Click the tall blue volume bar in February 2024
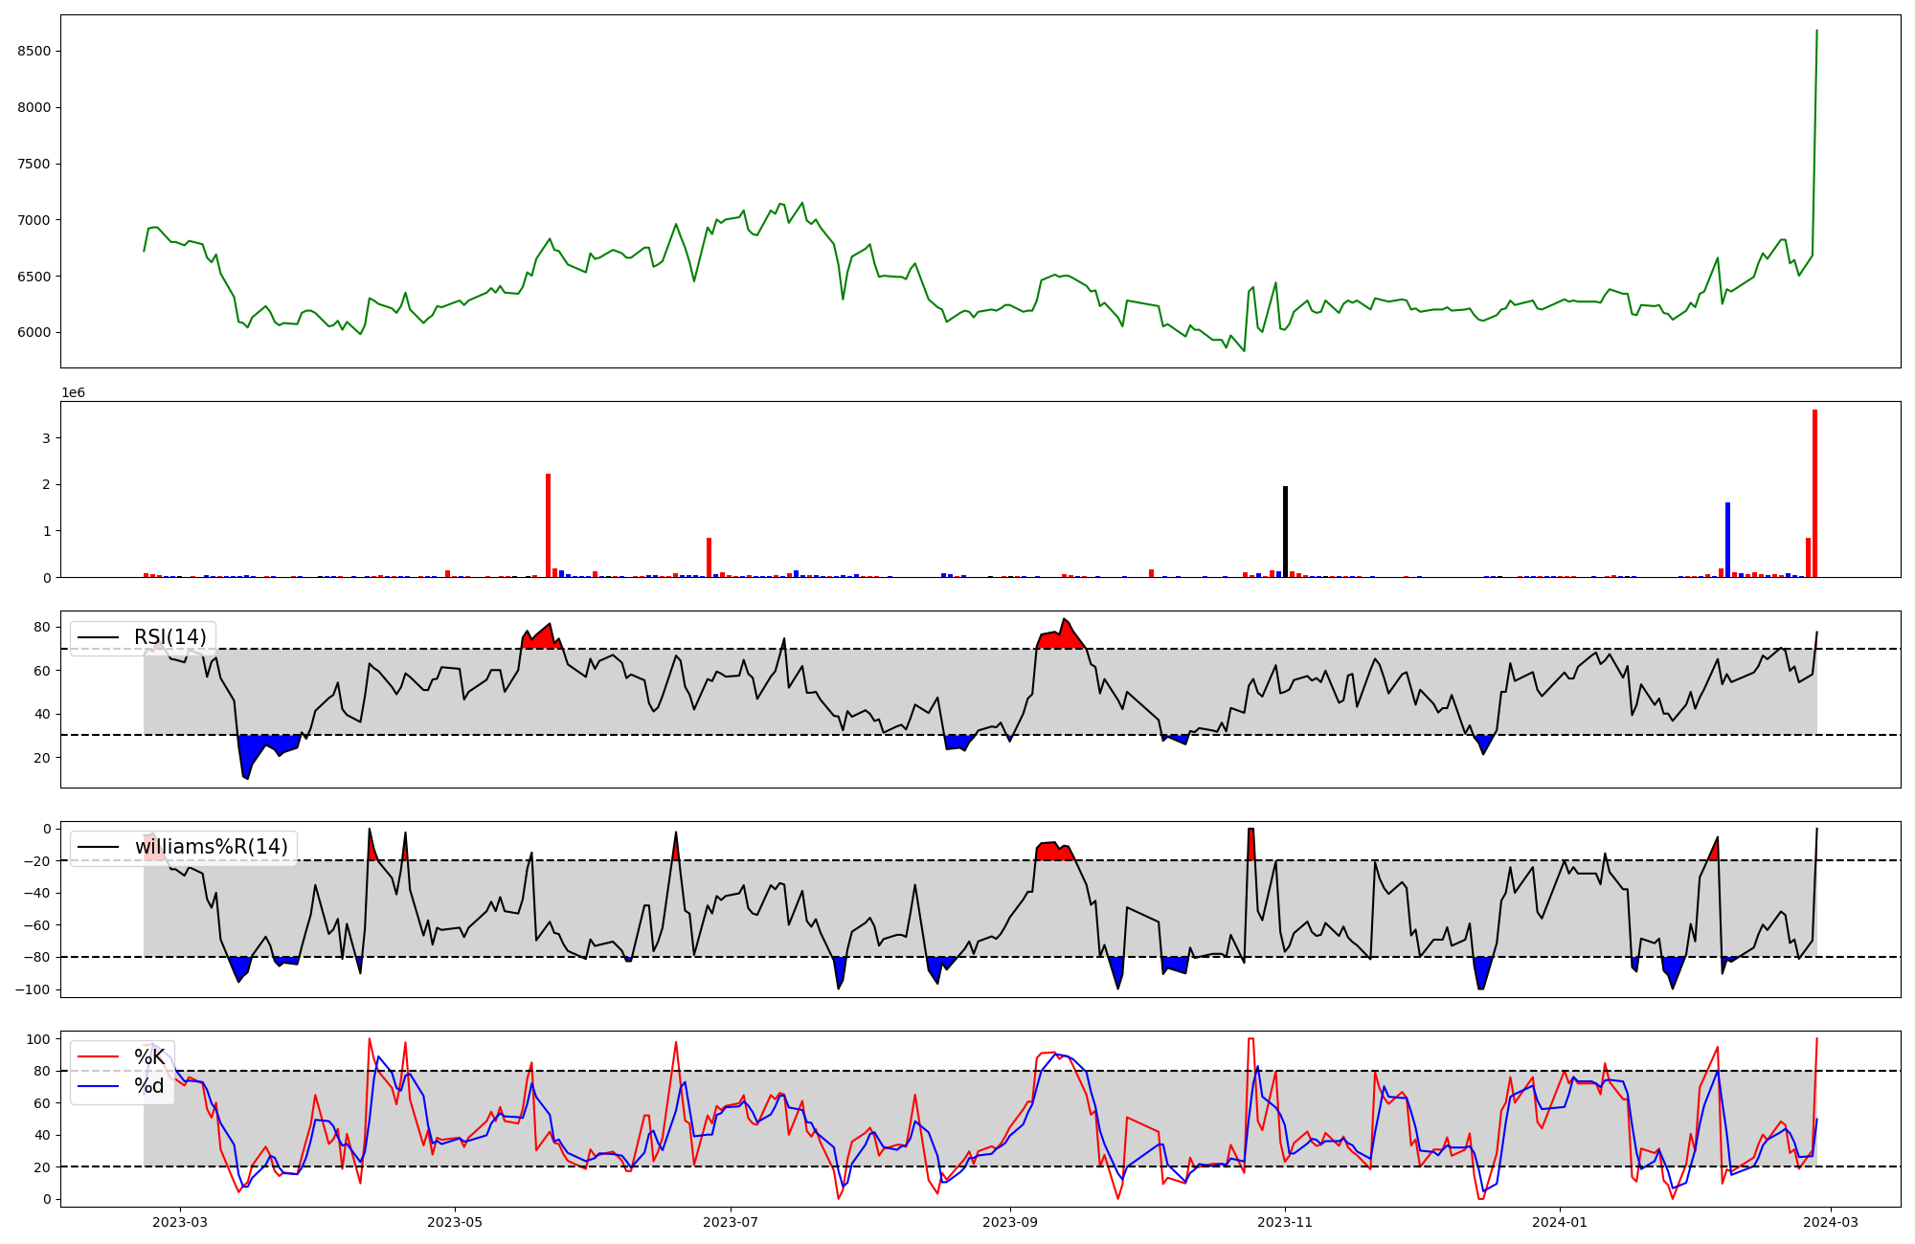 pos(1727,541)
